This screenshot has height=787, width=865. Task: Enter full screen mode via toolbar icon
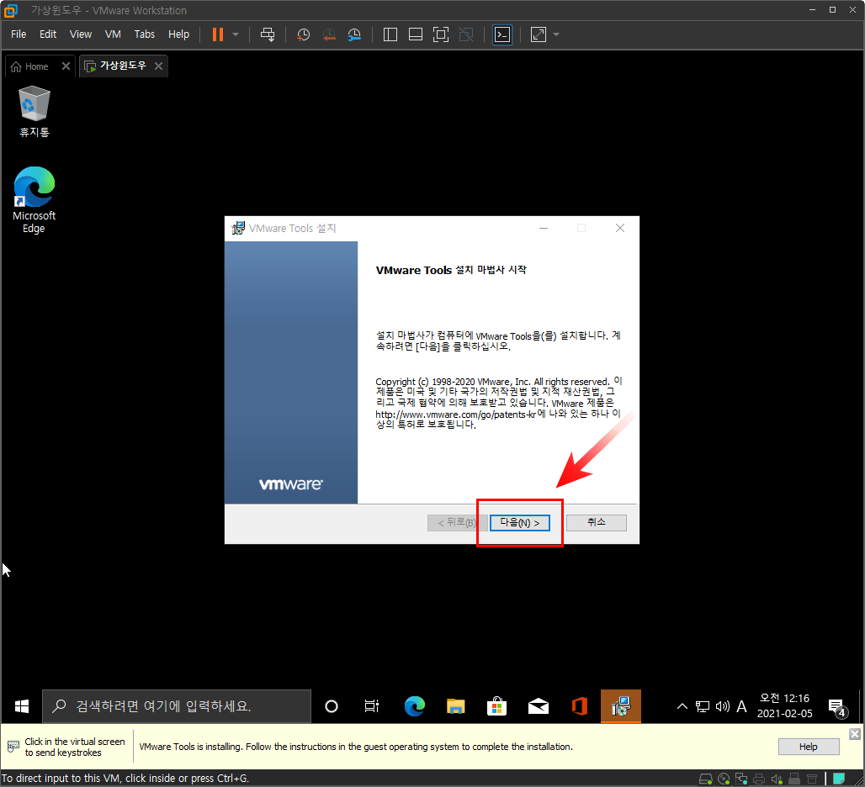(441, 34)
